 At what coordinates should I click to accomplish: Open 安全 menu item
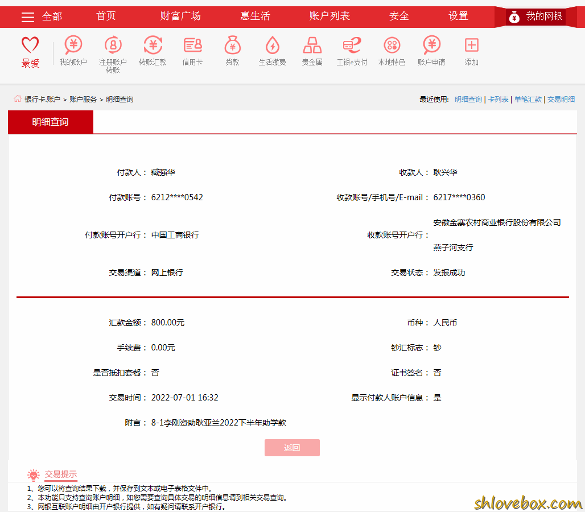click(399, 16)
